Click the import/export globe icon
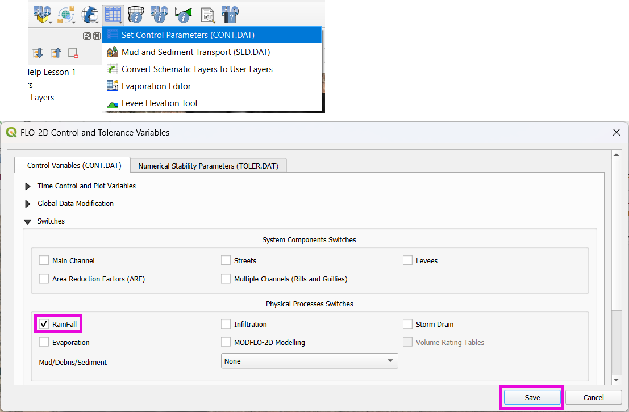This screenshot has width=629, height=412. click(x=66, y=14)
